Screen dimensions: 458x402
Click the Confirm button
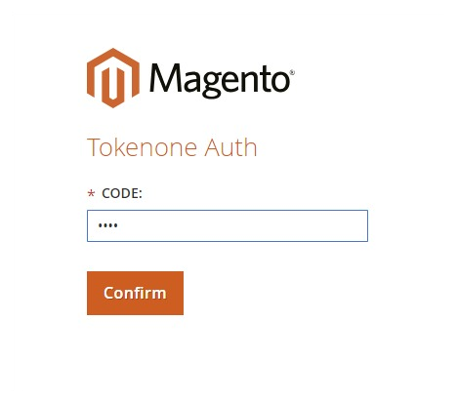pos(135,293)
